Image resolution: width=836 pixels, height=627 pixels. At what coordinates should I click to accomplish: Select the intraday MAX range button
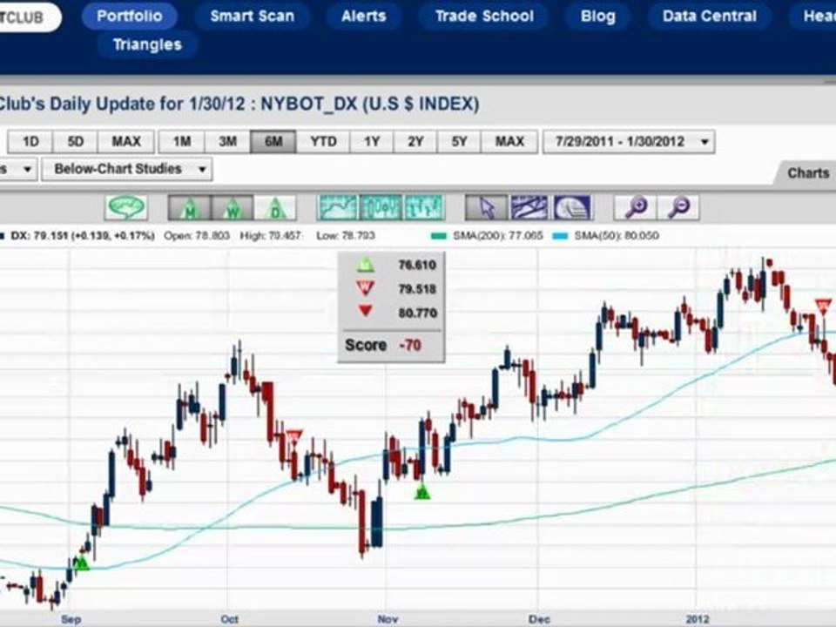click(x=126, y=141)
